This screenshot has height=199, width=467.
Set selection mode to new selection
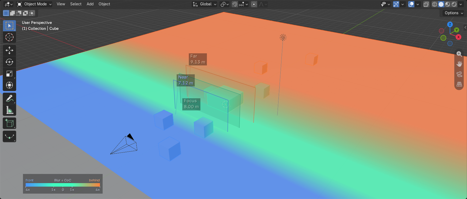(6, 13)
